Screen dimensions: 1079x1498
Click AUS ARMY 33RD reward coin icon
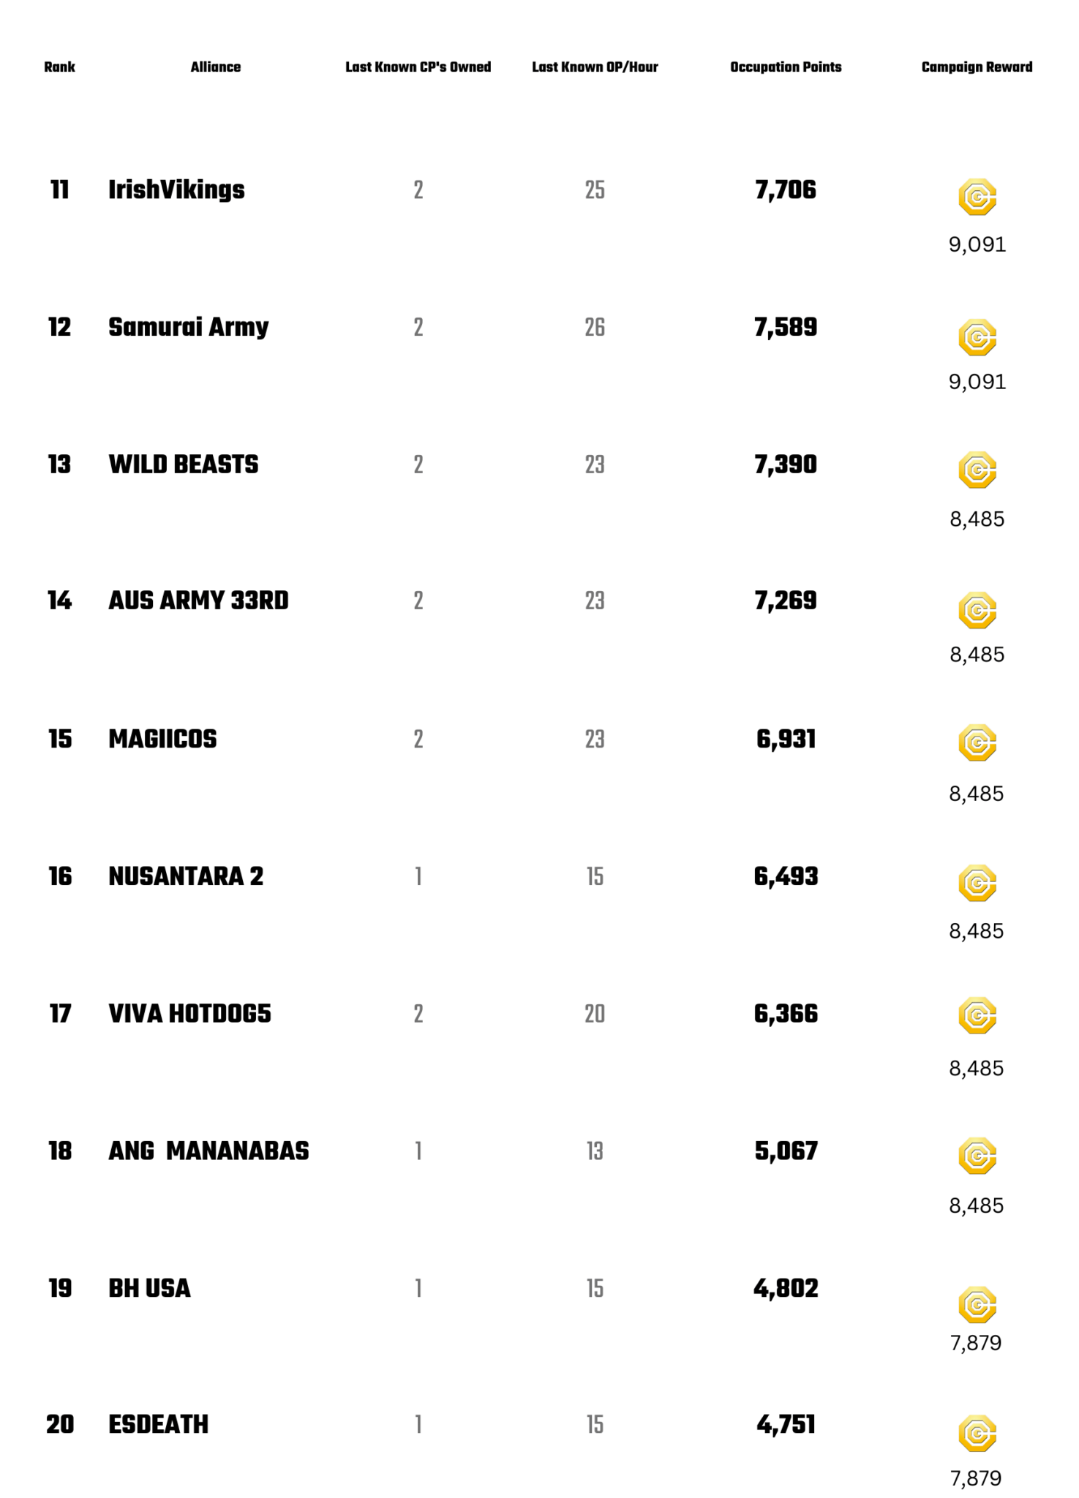point(977,610)
